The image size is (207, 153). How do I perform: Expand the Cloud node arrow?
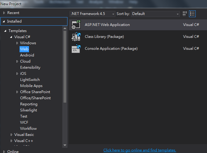click(17, 61)
